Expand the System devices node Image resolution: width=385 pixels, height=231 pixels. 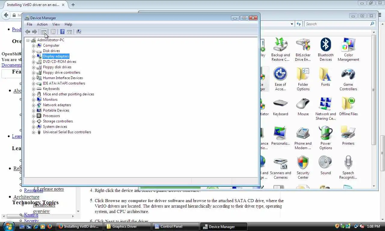(x=34, y=127)
